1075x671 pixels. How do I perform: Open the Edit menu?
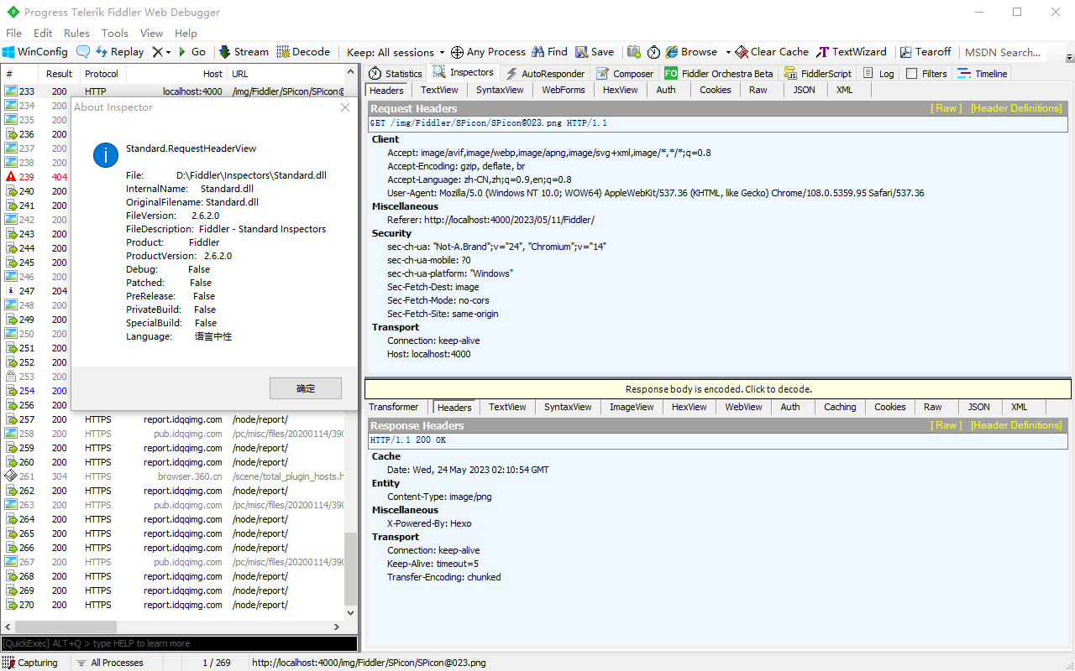pyautogui.click(x=43, y=34)
